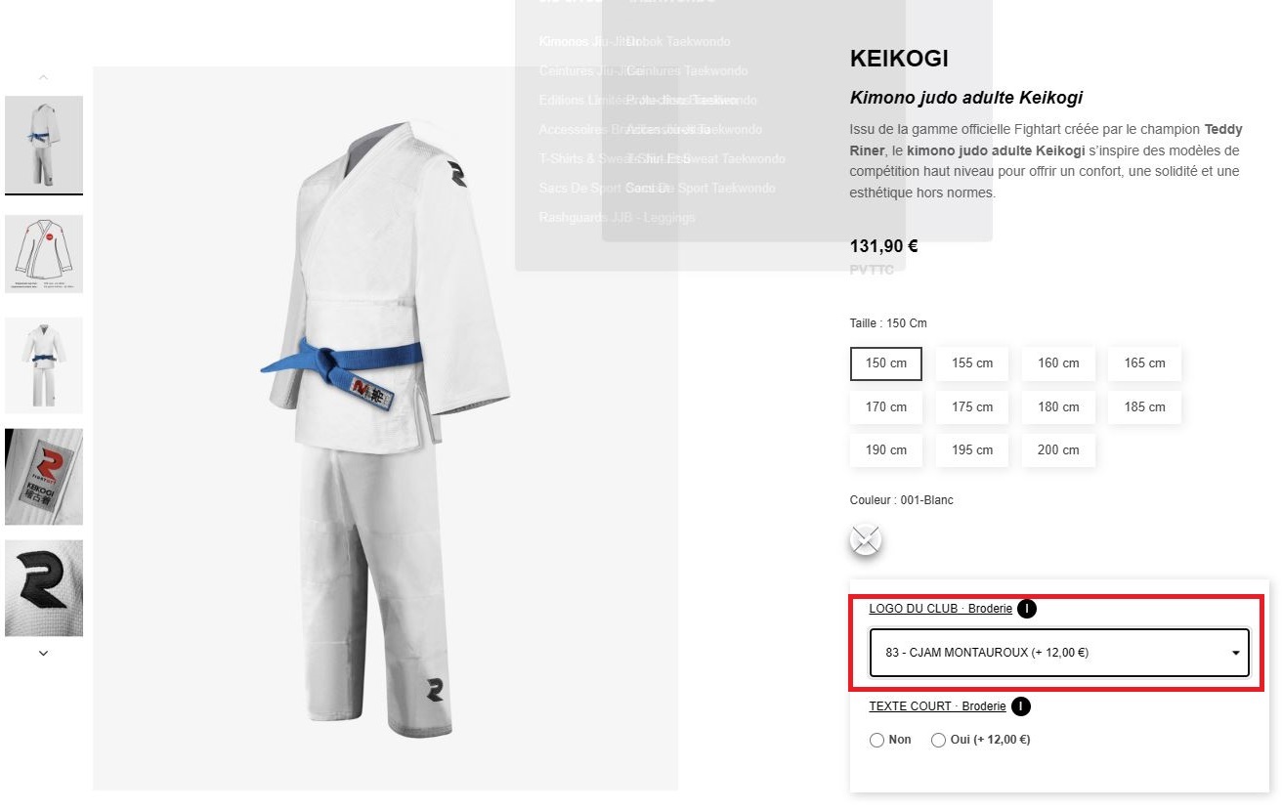Click the main kimono product image

[x=385, y=428]
